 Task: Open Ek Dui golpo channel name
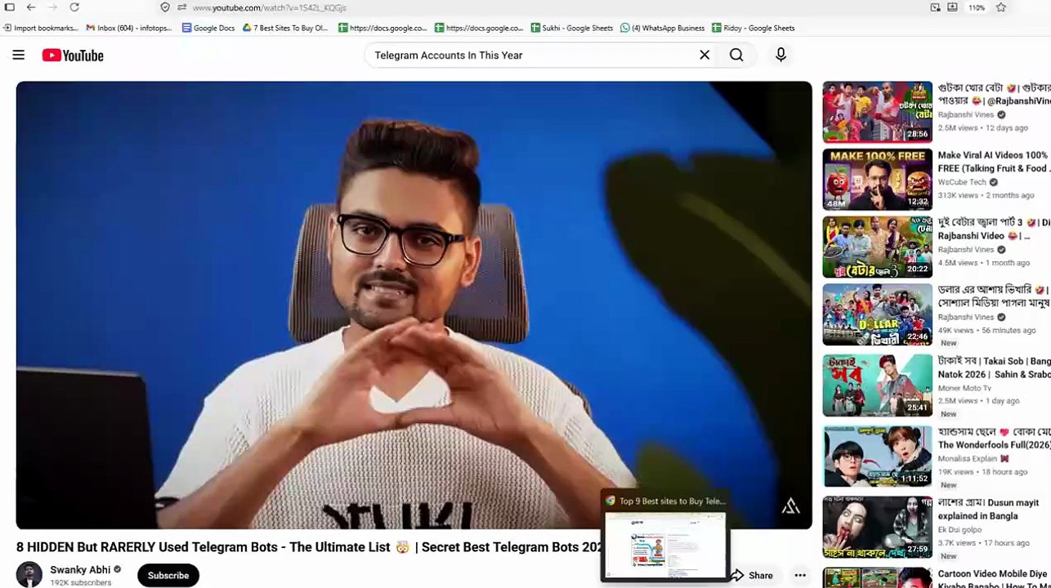tap(959, 530)
